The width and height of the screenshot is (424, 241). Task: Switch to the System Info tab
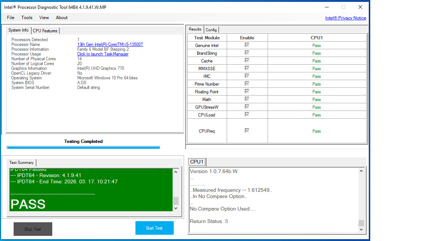pos(18,30)
